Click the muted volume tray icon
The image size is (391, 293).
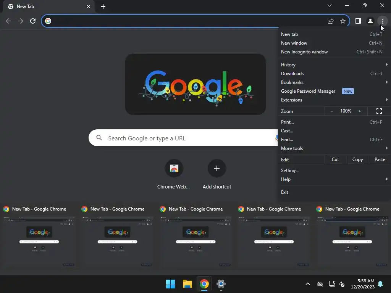342,284
